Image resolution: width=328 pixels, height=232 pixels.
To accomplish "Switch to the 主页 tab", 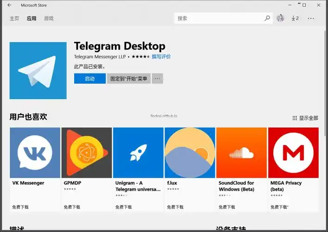I will tap(14, 19).
